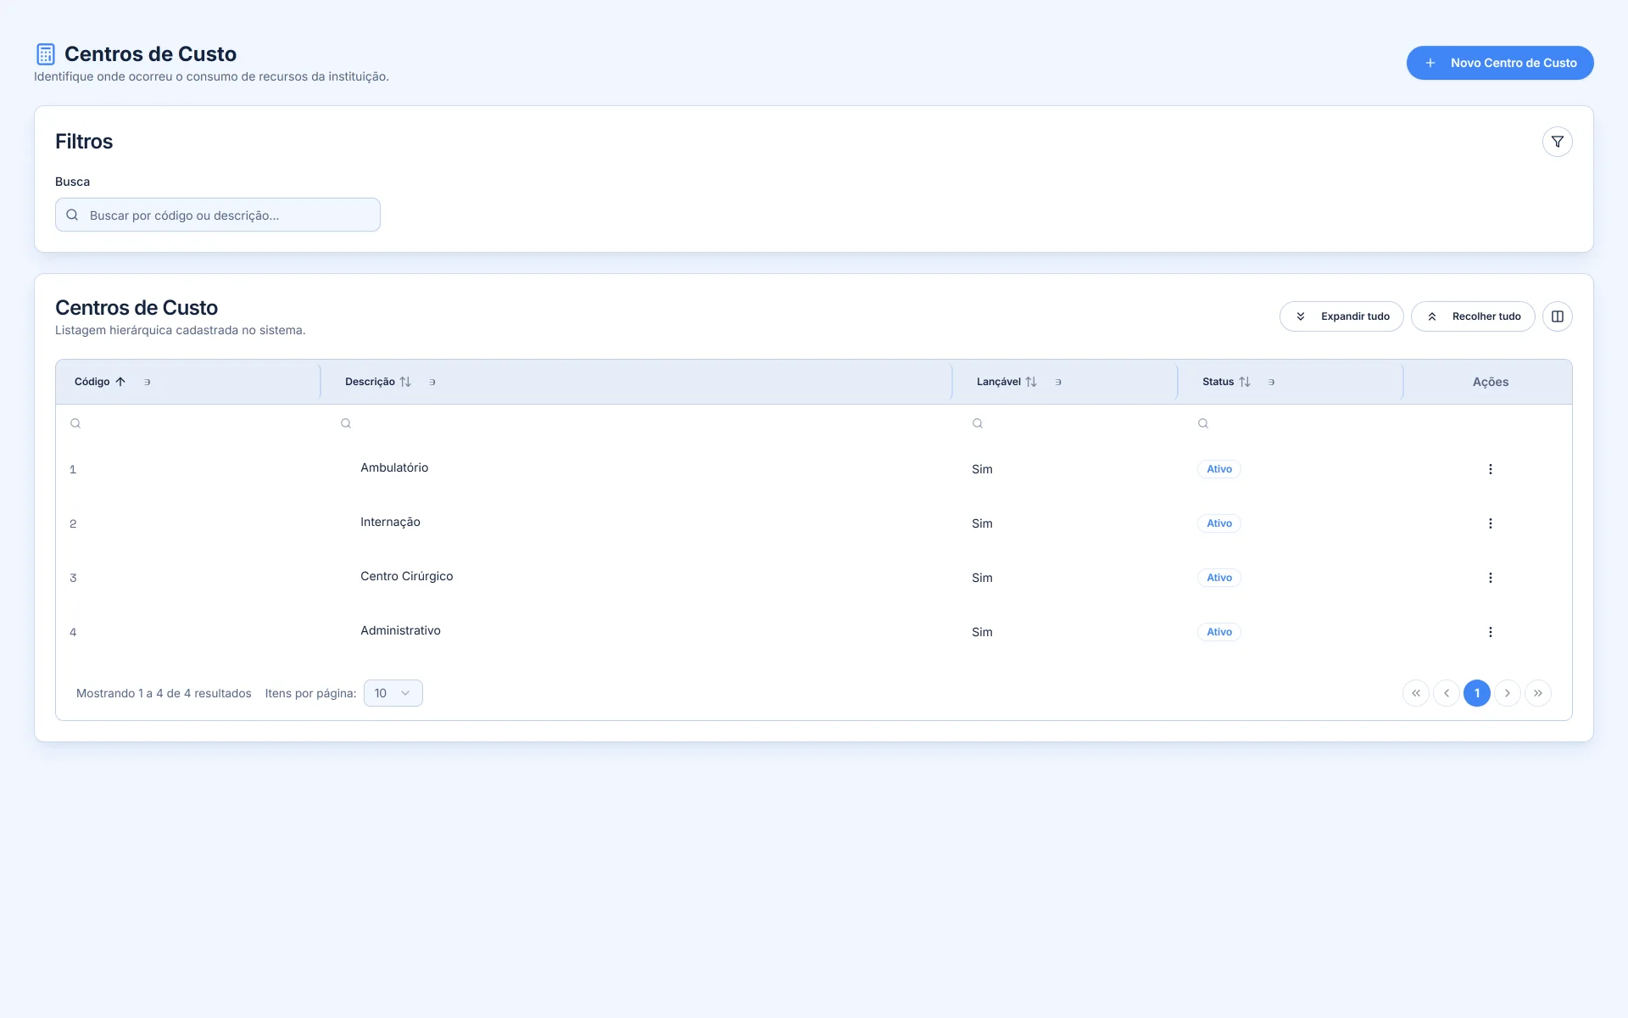Click the Administrativo description cell
1628x1018 pixels.
click(400, 630)
